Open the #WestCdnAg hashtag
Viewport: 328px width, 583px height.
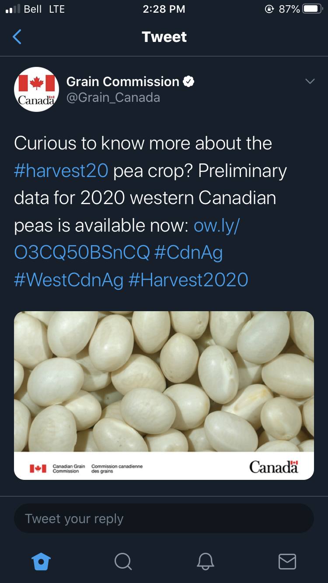(x=69, y=280)
